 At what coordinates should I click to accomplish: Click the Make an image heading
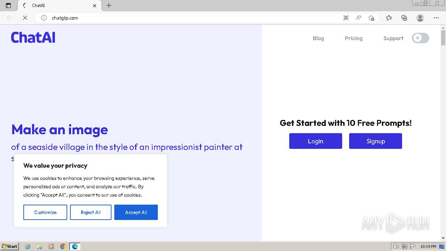pos(60,130)
